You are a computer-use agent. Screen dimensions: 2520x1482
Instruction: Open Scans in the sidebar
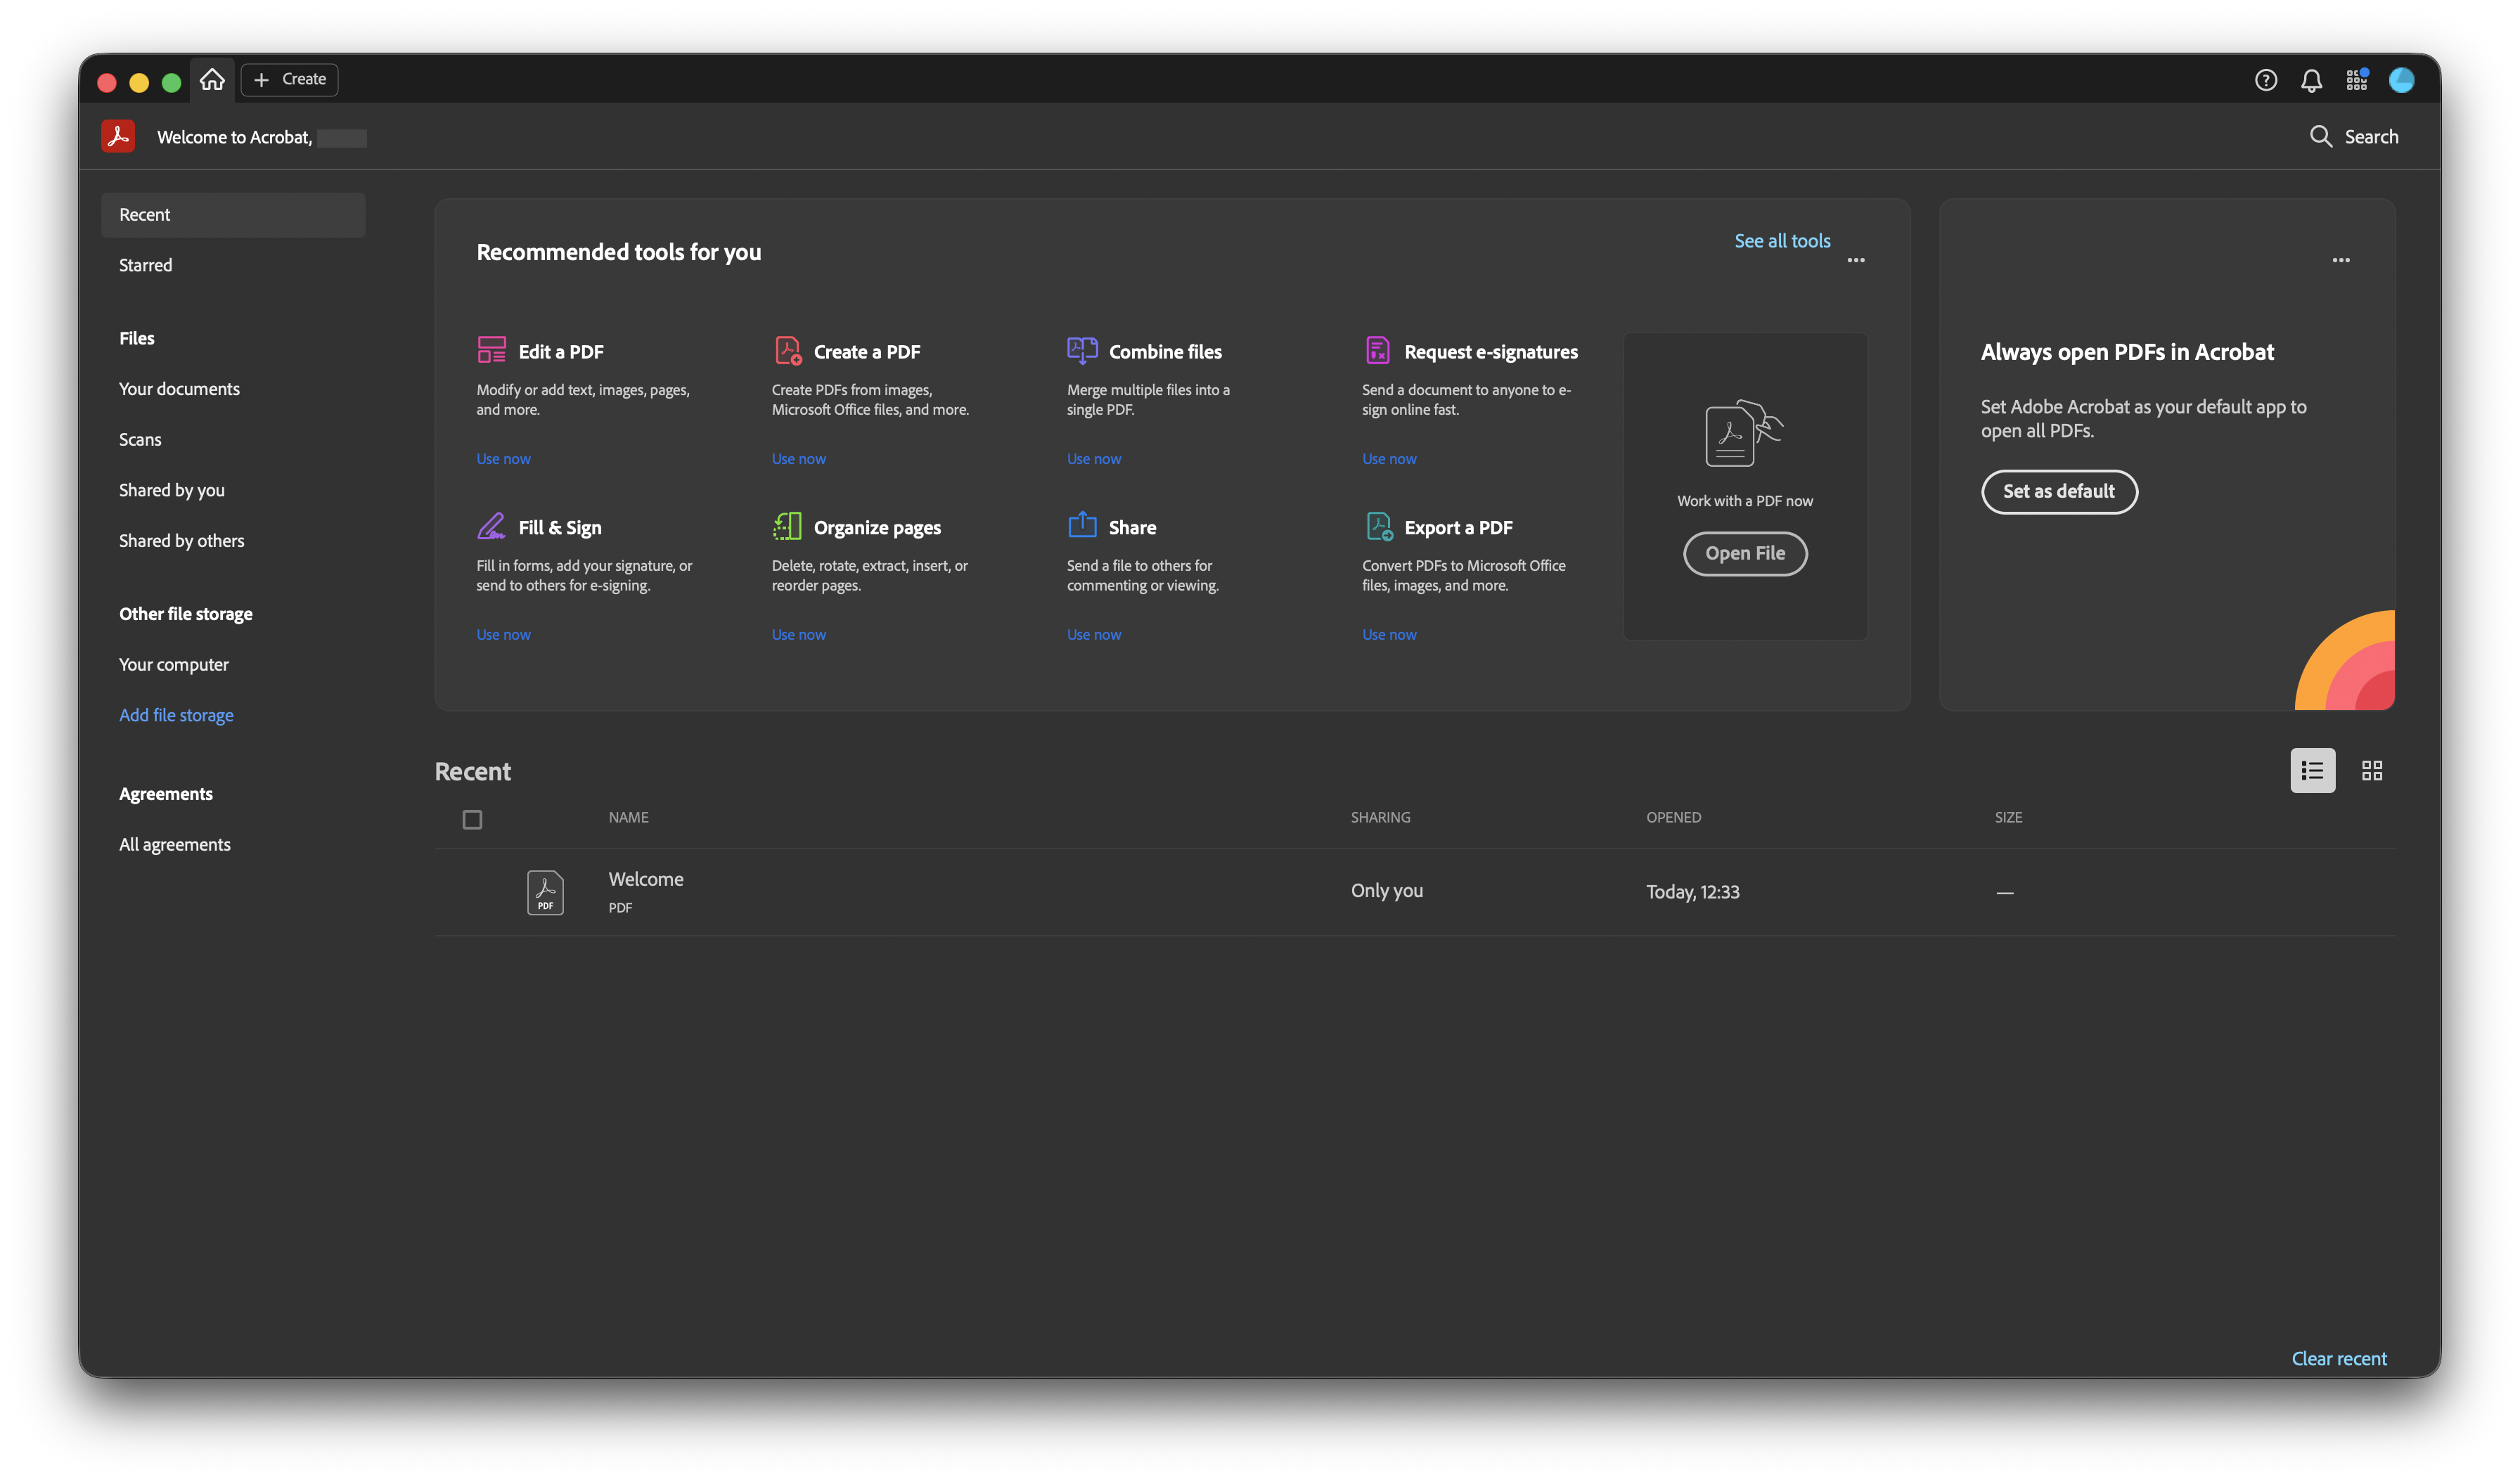(140, 439)
